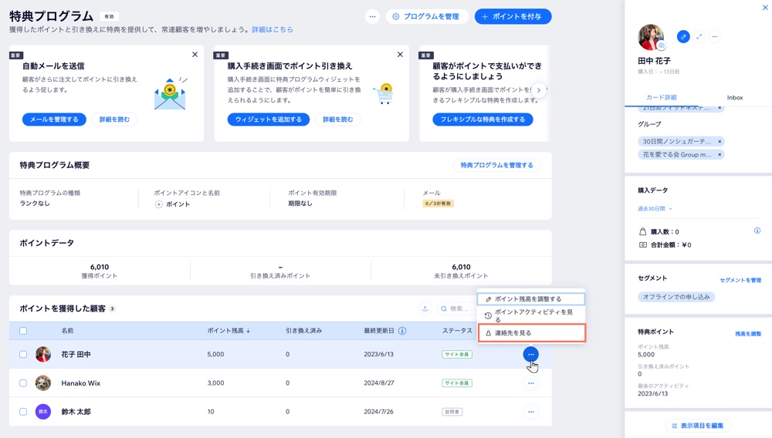The height and width of the screenshot is (438, 772).
Task: Click 名前 column header
Action: coord(67,331)
